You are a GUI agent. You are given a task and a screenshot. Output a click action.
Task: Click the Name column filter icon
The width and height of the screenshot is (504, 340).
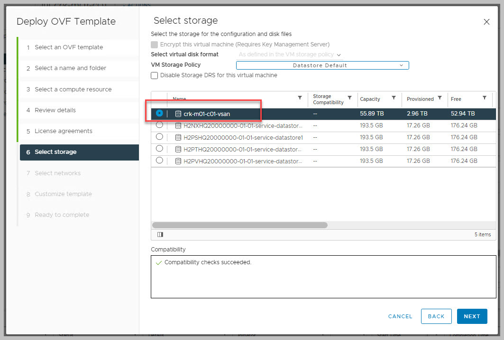300,98
